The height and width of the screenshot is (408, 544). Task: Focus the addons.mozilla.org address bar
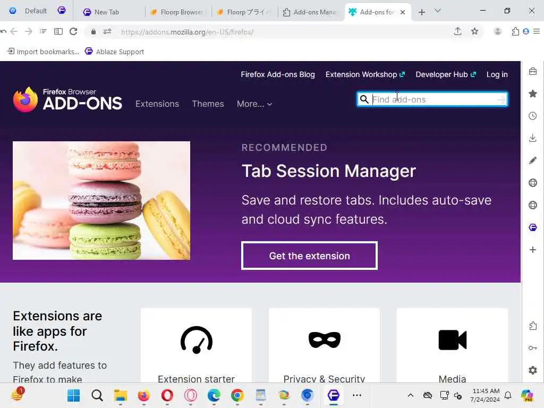coord(188,32)
